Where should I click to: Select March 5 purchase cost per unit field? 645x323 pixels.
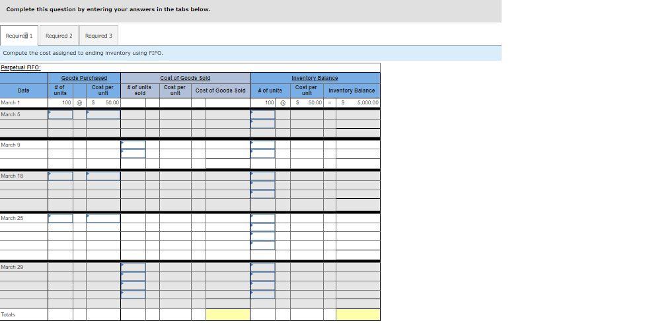pos(103,115)
